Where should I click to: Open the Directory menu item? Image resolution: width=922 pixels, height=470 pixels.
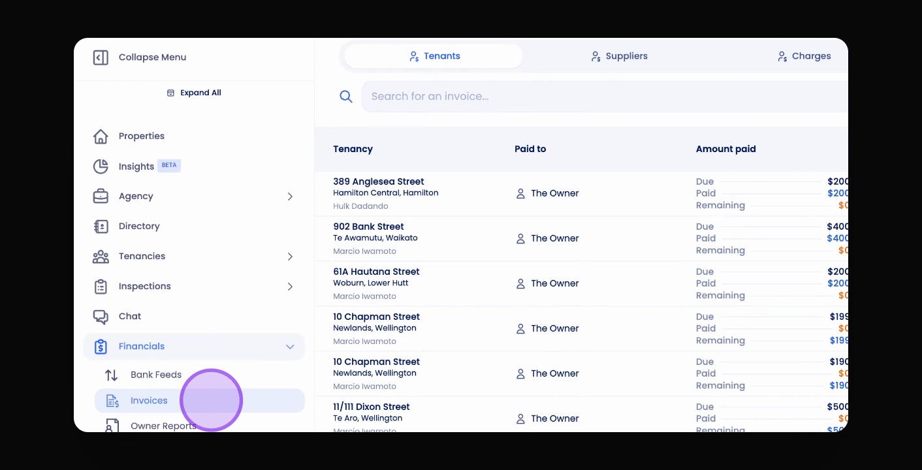pos(139,227)
